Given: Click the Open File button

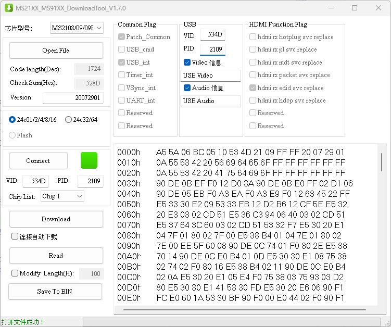Looking at the screenshot, I should [x=56, y=51].
